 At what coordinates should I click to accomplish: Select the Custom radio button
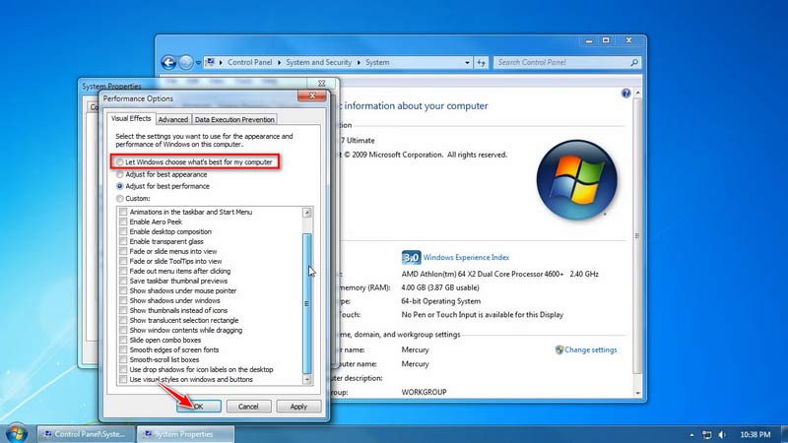pyautogui.click(x=119, y=199)
